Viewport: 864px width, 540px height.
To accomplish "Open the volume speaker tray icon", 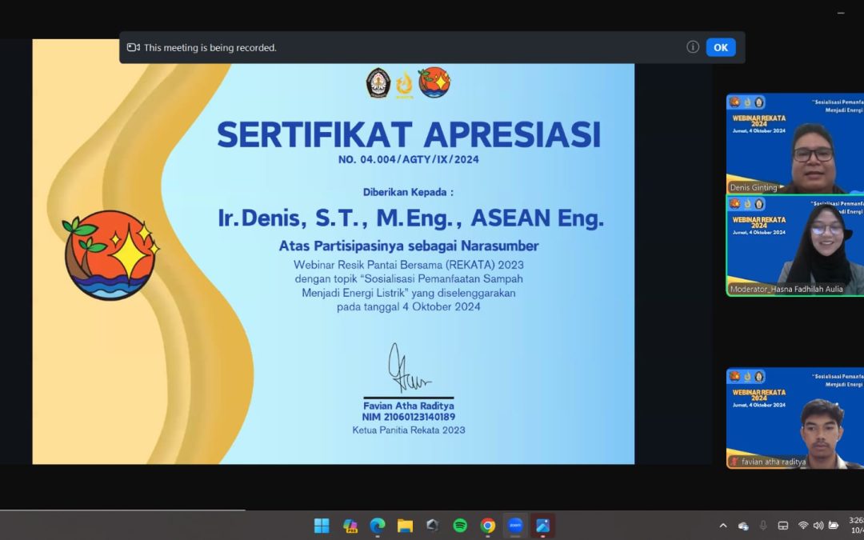I will pyautogui.click(x=818, y=526).
